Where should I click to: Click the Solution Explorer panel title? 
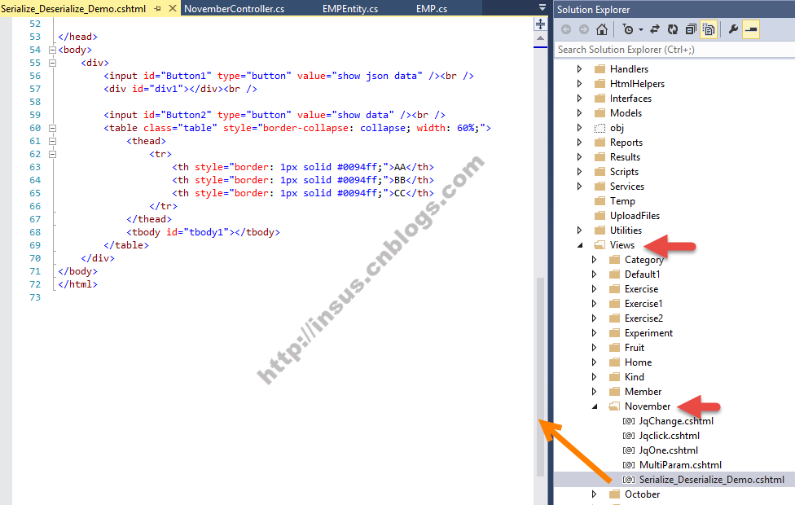[593, 10]
